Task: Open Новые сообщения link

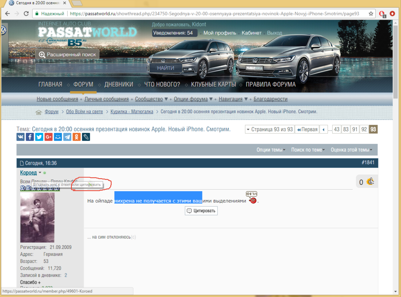Action: 57,99
